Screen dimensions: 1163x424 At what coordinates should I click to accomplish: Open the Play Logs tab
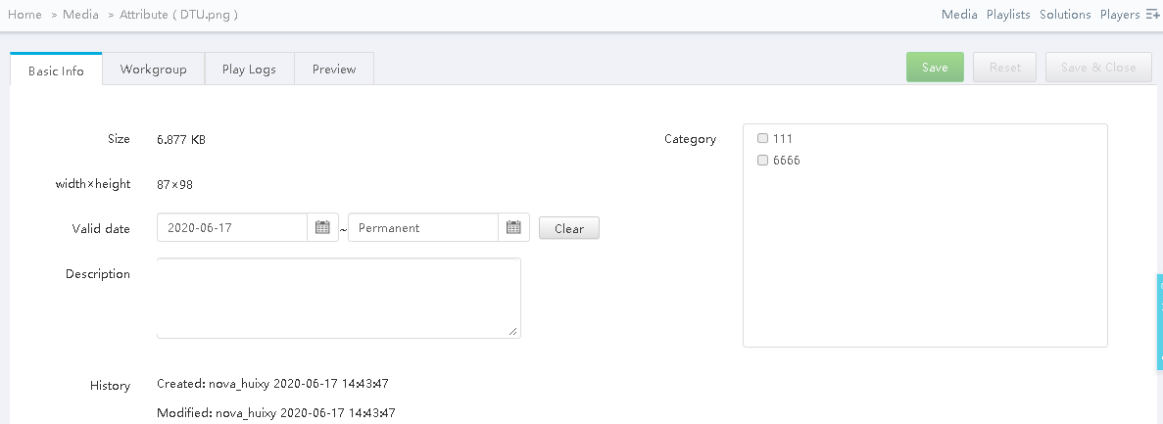(x=249, y=69)
